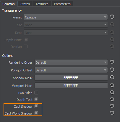Screen dimensions: 120x122
Task: Reset the Shadow Mask value
Action: coord(112,78)
